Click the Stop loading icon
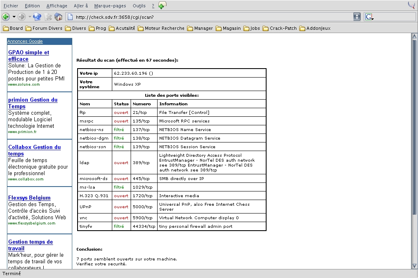The image size is (418, 278). pos(48,17)
